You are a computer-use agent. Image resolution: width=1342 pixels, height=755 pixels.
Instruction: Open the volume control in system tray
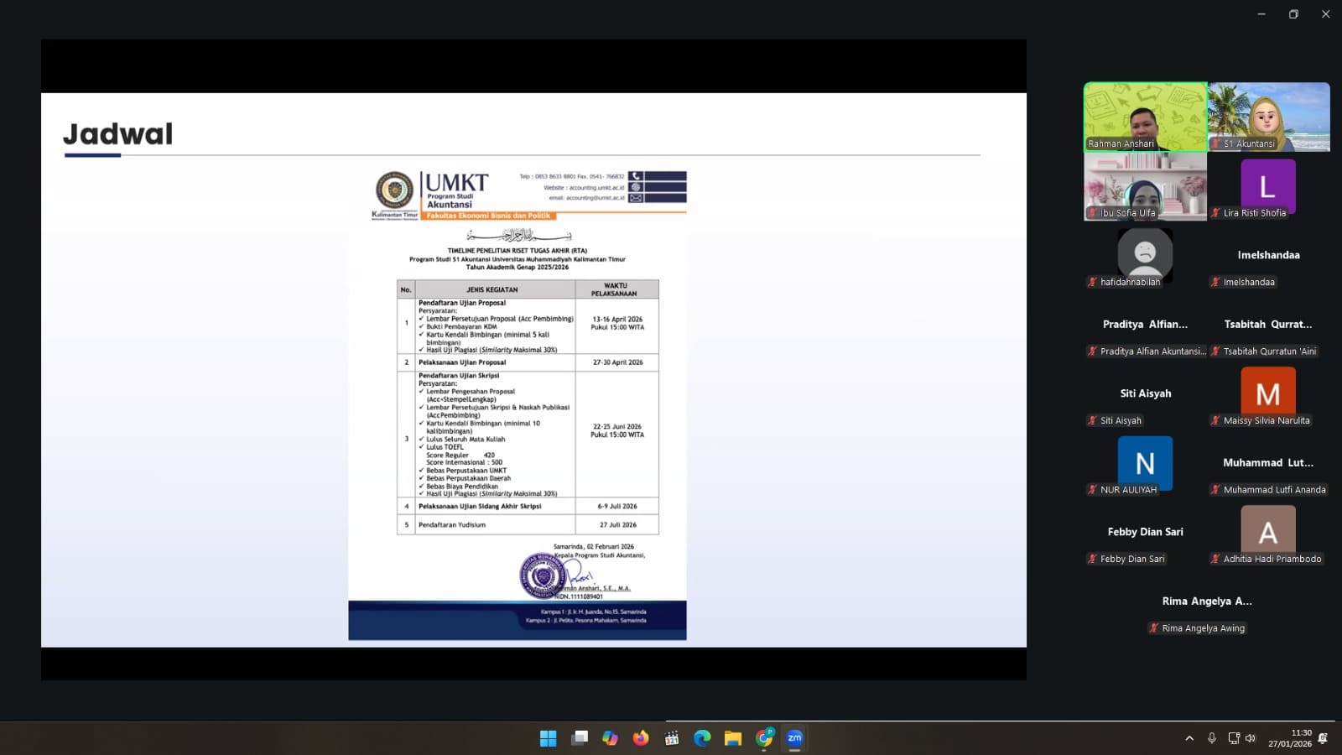point(1251,738)
